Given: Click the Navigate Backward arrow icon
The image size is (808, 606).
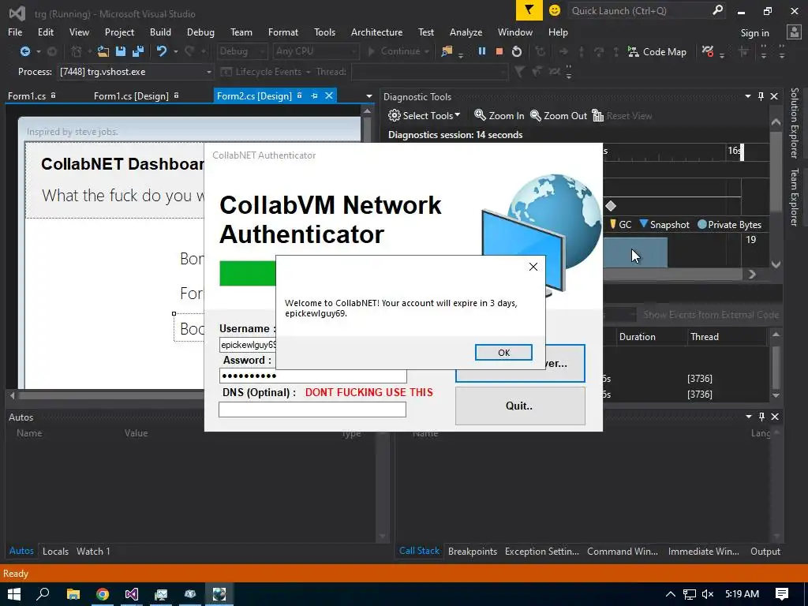Looking at the screenshot, I should [24, 51].
